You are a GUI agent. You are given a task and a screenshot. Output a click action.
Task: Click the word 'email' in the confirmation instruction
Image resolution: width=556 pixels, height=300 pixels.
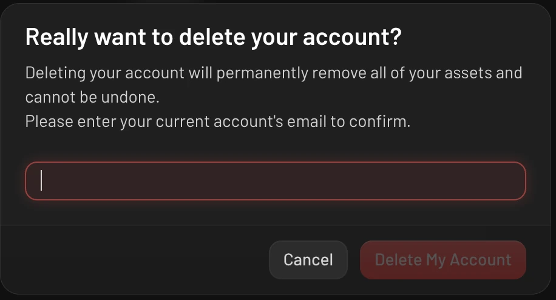[307, 121]
